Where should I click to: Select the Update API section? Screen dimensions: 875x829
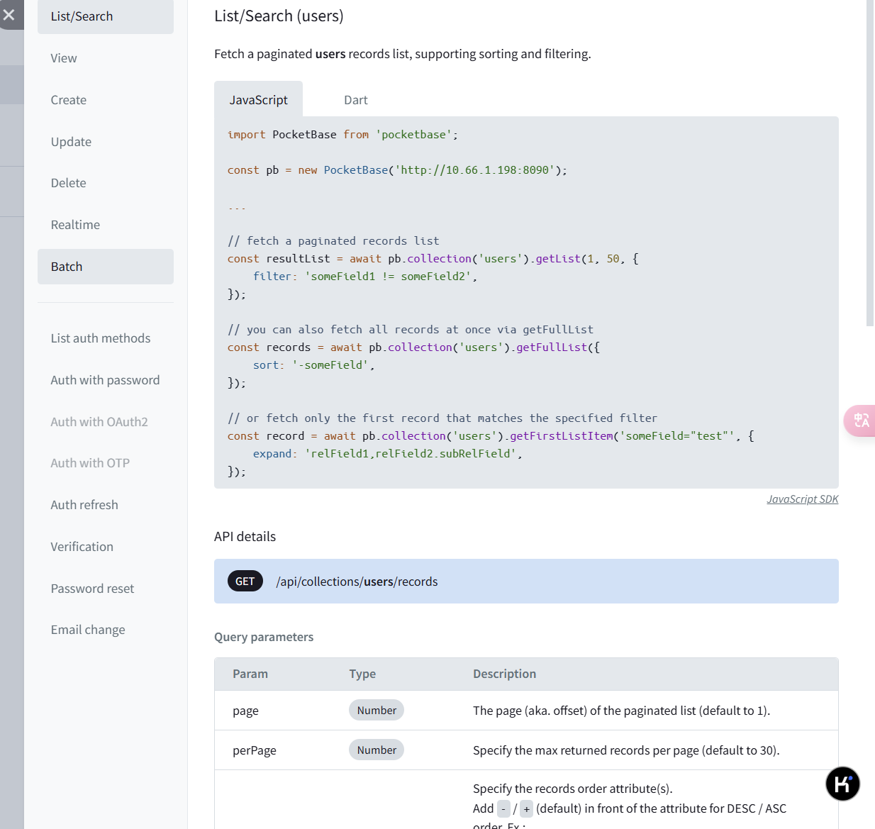click(x=71, y=142)
